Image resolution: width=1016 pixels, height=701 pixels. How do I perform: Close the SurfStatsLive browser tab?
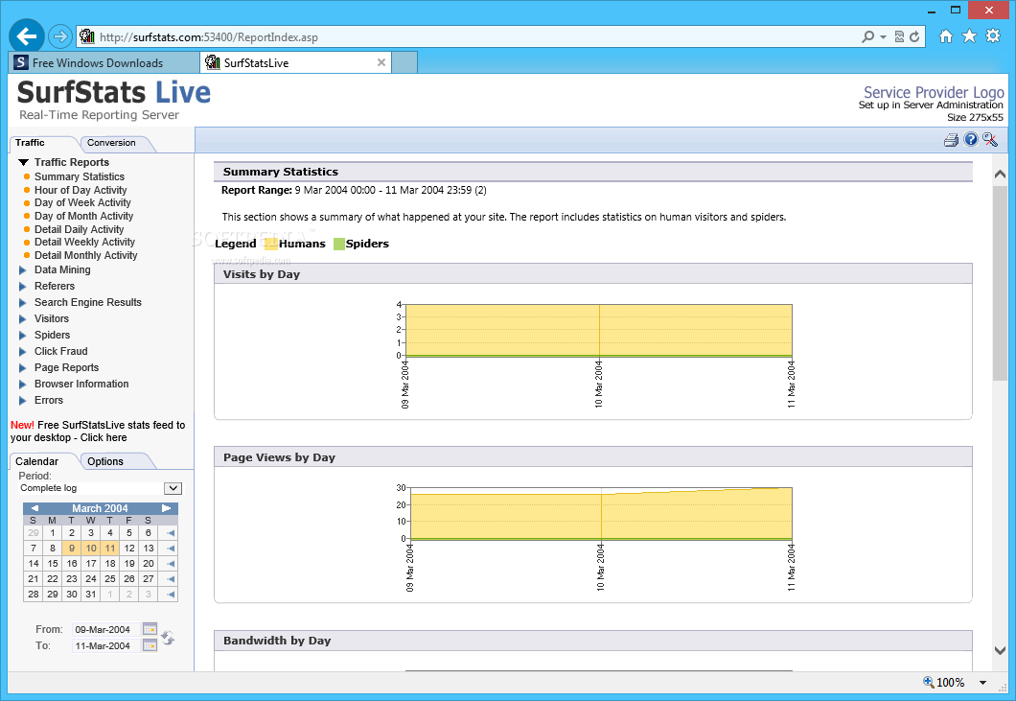pyautogui.click(x=381, y=62)
